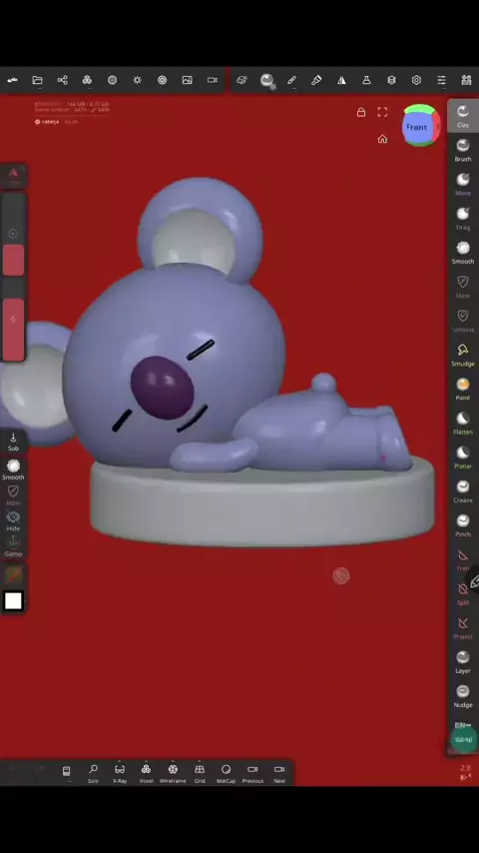Viewport: 479px width, 853px height.
Task: Pick the Crease tool
Action: (x=463, y=491)
